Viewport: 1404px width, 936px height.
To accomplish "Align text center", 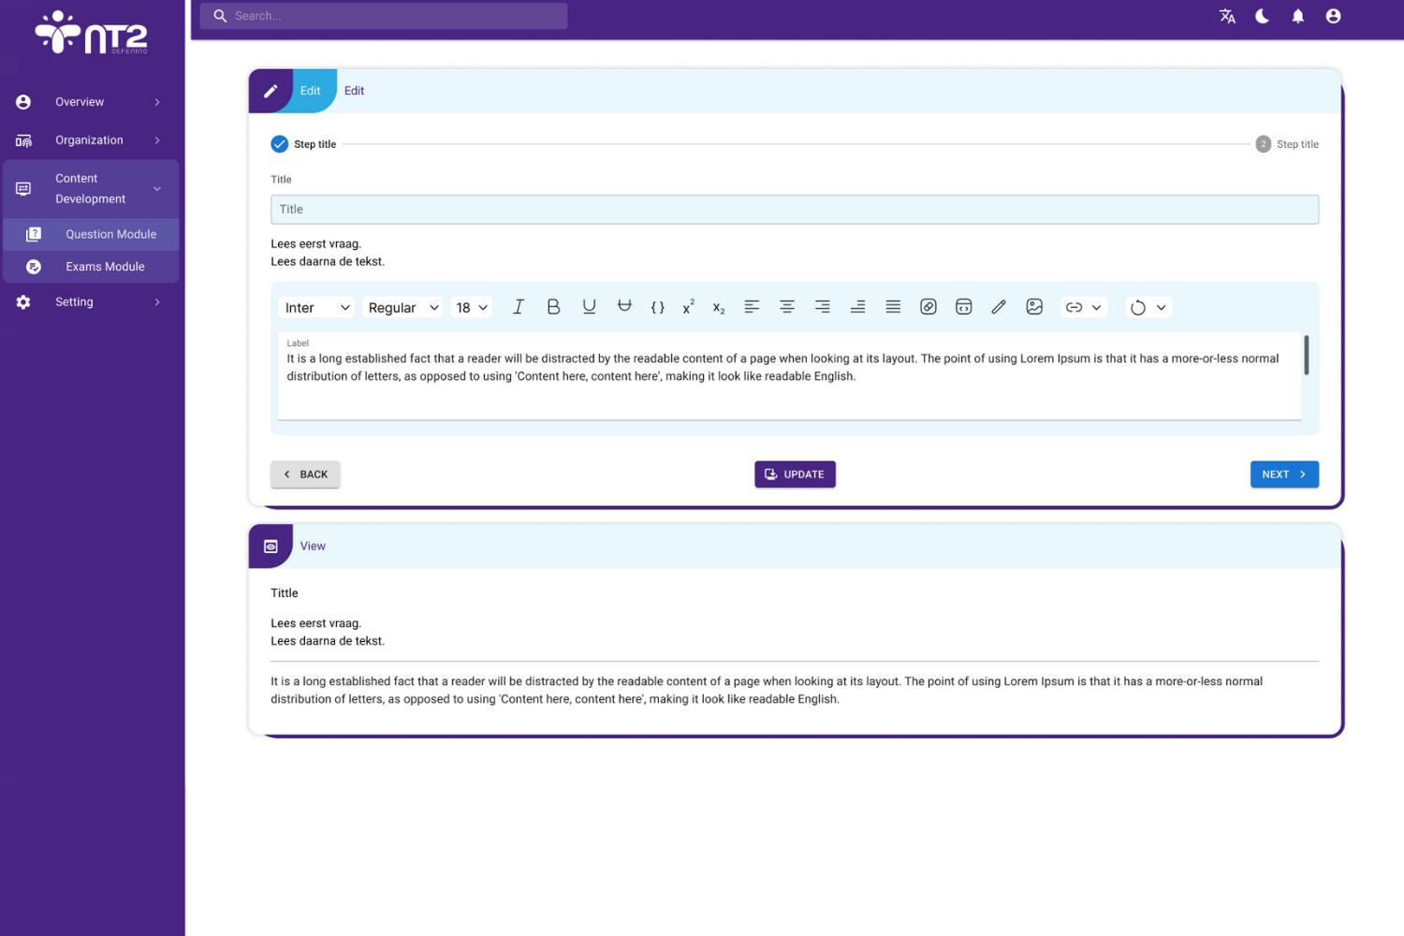I will click(x=787, y=307).
